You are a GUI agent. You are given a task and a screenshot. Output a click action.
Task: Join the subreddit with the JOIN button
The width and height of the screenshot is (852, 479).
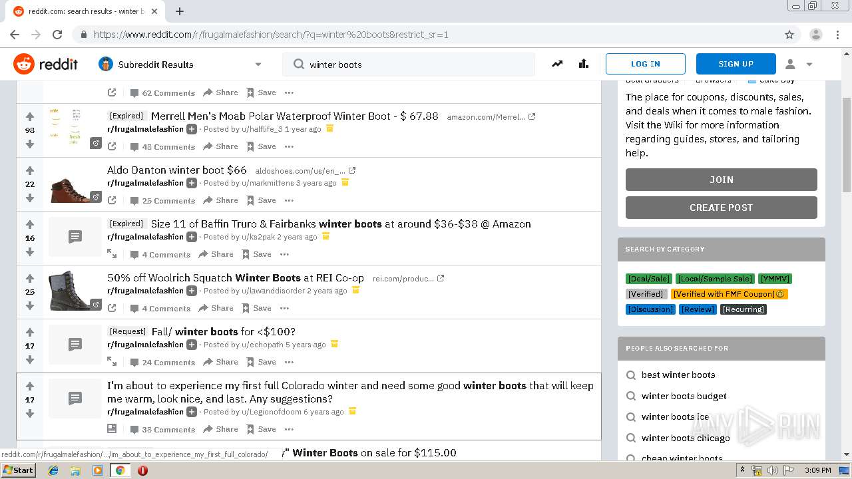tap(722, 180)
